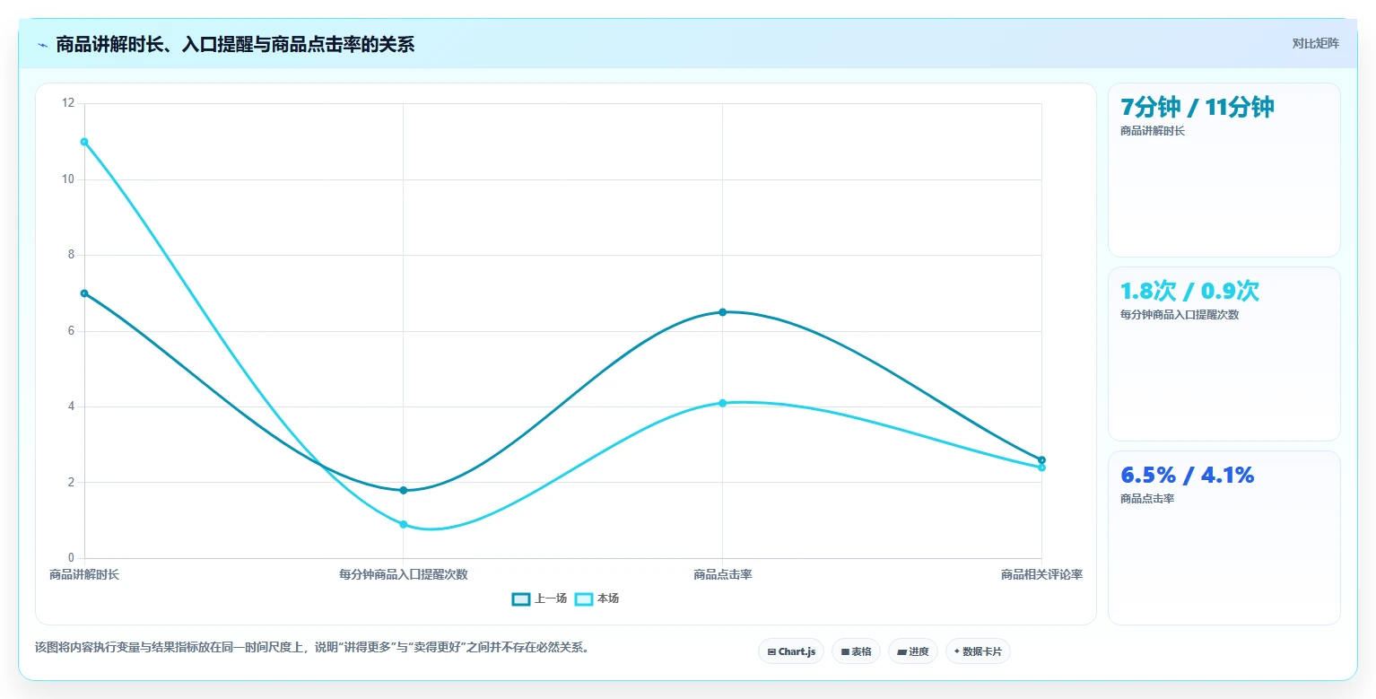1376x699 pixels.
Task: Click the 本场 legend color box
Action: [x=584, y=599]
